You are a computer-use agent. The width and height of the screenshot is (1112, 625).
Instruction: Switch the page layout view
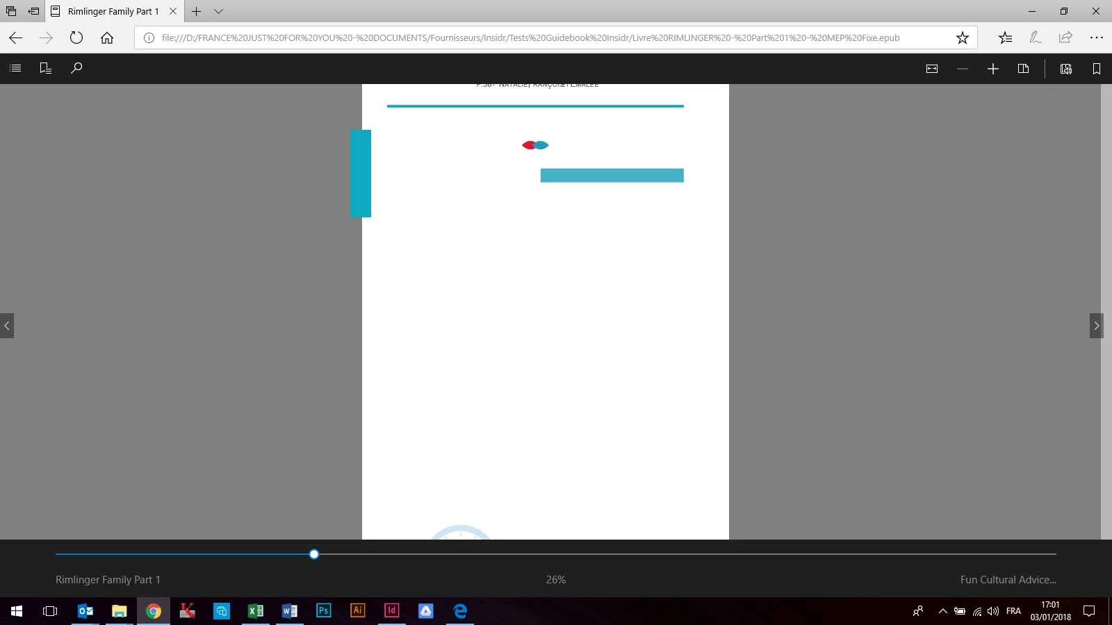(x=1023, y=69)
